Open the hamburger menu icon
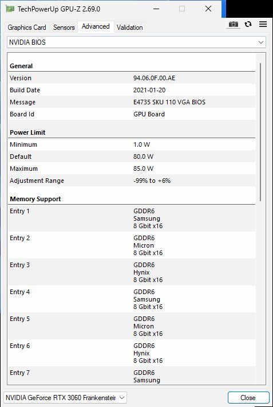The width and height of the screenshot is (273, 407). [263, 24]
